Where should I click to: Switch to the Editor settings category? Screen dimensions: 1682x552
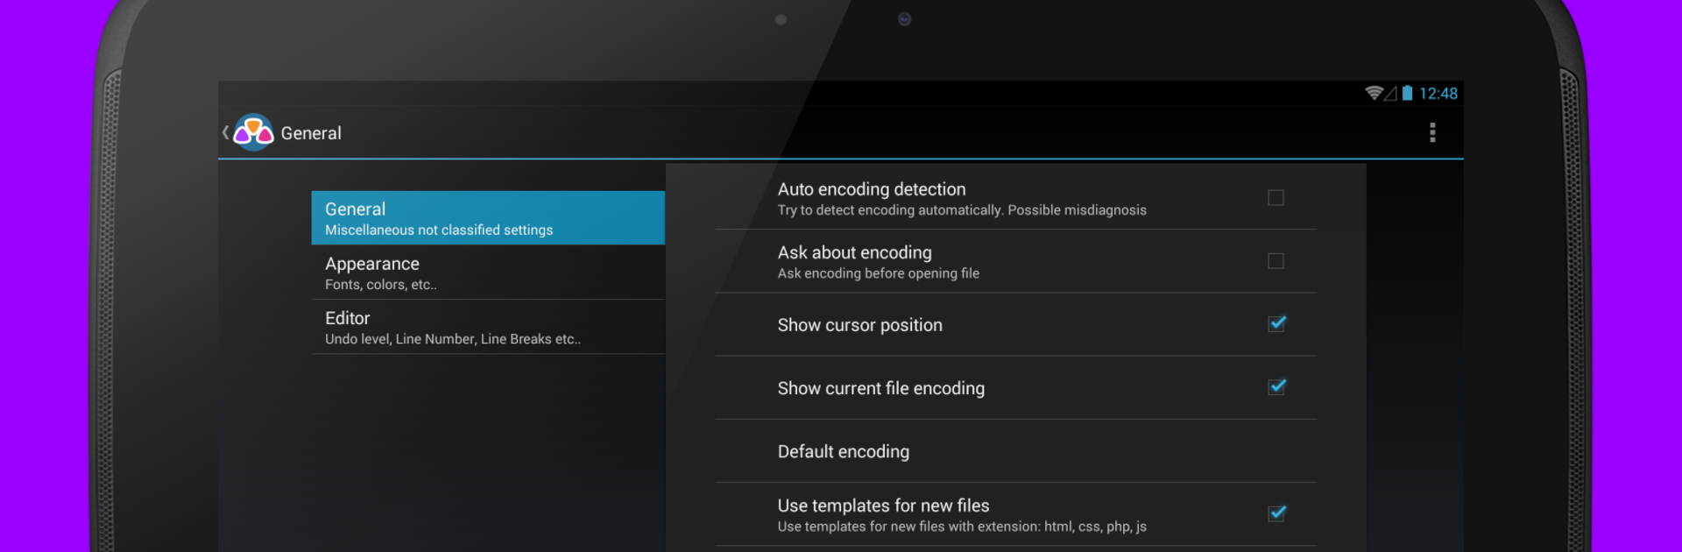tap(487, 327)
